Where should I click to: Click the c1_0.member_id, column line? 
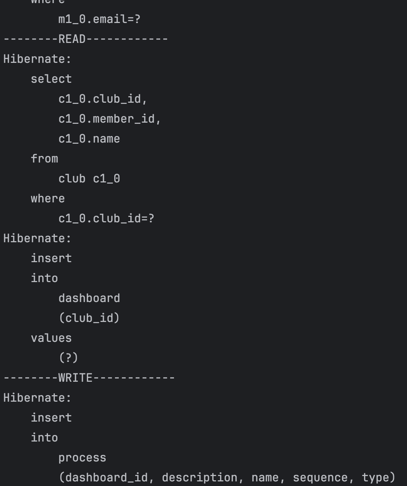point(110,119)
